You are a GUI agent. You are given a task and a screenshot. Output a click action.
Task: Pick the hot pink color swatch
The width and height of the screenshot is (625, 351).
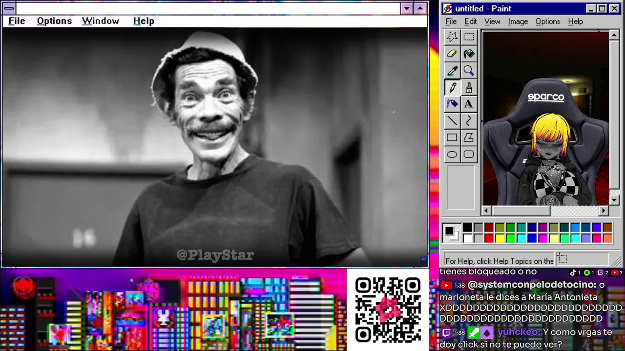click(x=597, y=238)
